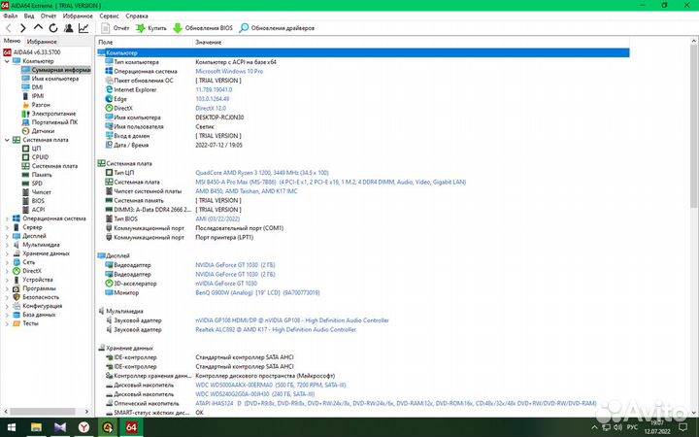Select AIDA64 v6.33.5700 root tree item
699x437 pixels.
pos(32,52)
